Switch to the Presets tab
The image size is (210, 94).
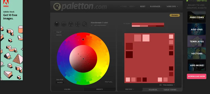99,89
